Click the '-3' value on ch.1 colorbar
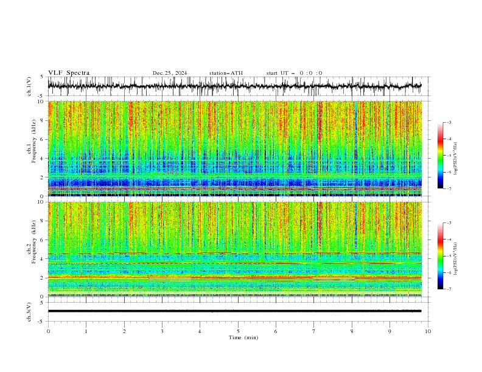Screen dimensions: 482x372 tap(449, 122)
